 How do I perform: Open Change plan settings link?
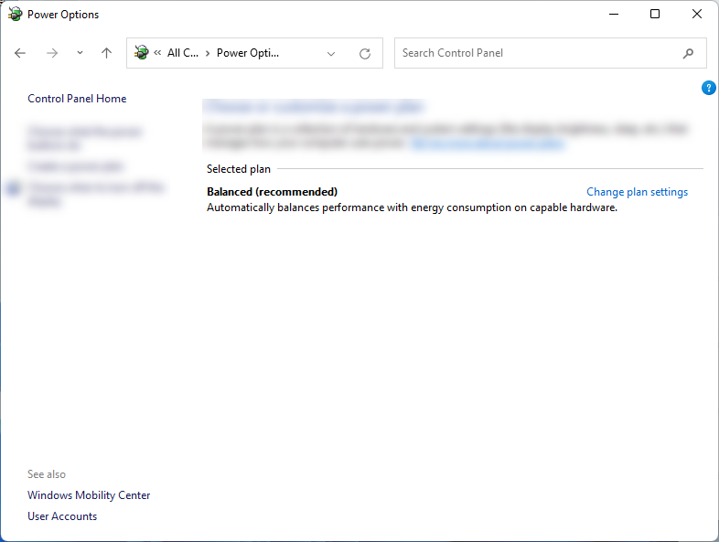637,192
